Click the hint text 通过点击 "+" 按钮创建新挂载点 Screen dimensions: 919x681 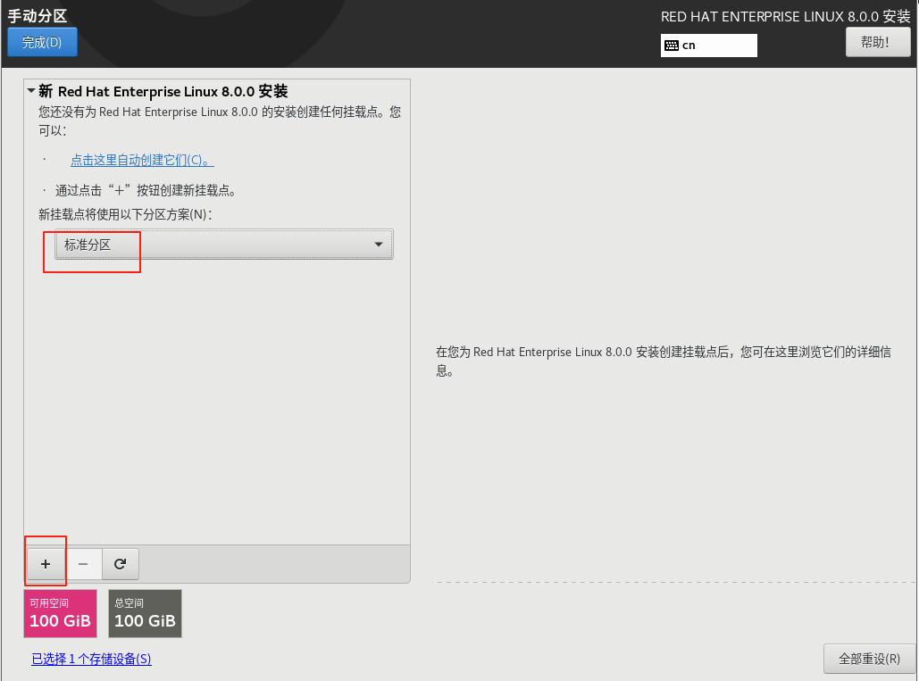pos(146,190)
